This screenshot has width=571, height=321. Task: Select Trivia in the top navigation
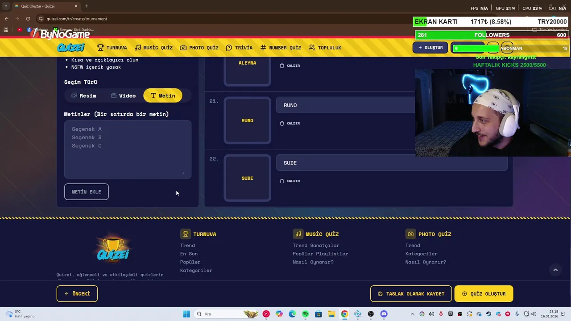pos(239,48)
